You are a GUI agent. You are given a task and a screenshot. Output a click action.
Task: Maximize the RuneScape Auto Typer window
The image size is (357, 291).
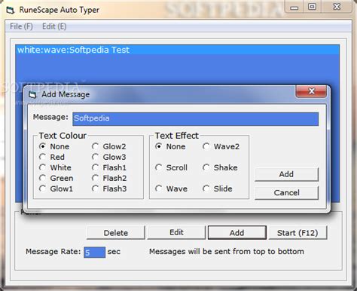click(312, 7)
